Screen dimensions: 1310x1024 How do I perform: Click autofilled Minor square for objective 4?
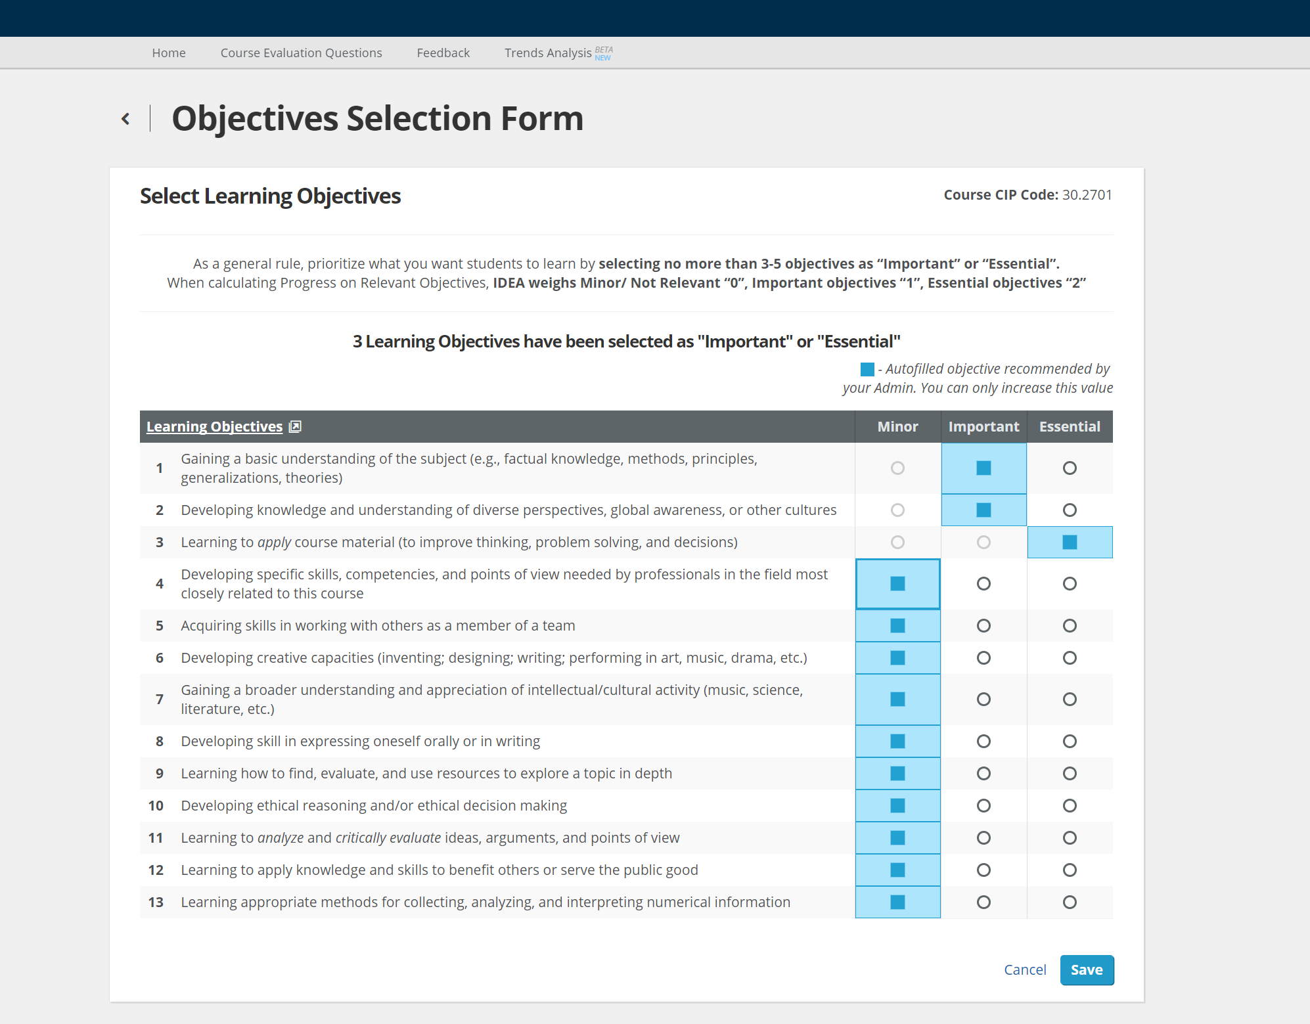pos(897,583)
